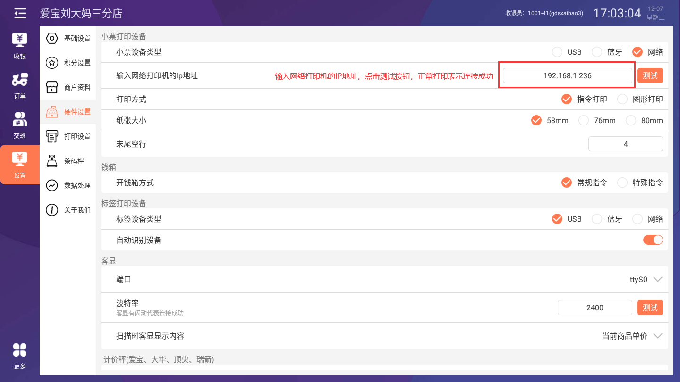Open 数据处理 settings tab
The image size is (680, 382).
tap(68, 185)
